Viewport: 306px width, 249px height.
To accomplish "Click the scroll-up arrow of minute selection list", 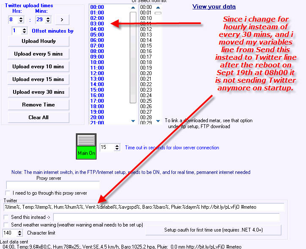I will tap(158, 8).
